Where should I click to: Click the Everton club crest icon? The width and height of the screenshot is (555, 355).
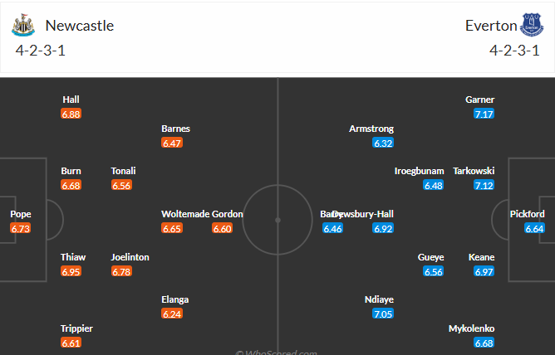point(531,26)
